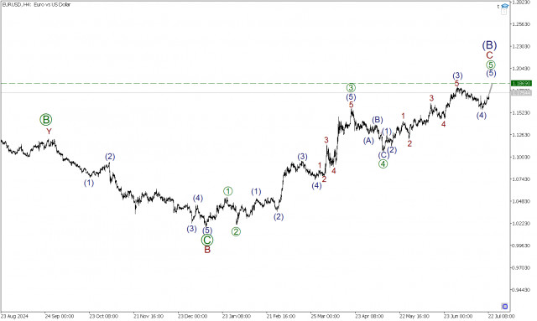The width and height of the screenshot is (537, 321).
Task: Select the green circled 2 wave marker
Action: pyautogui.click(x=236, y=231)
